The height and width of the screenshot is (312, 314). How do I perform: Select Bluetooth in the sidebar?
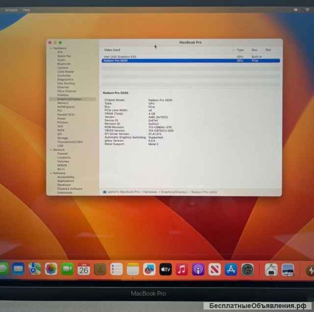64,64
